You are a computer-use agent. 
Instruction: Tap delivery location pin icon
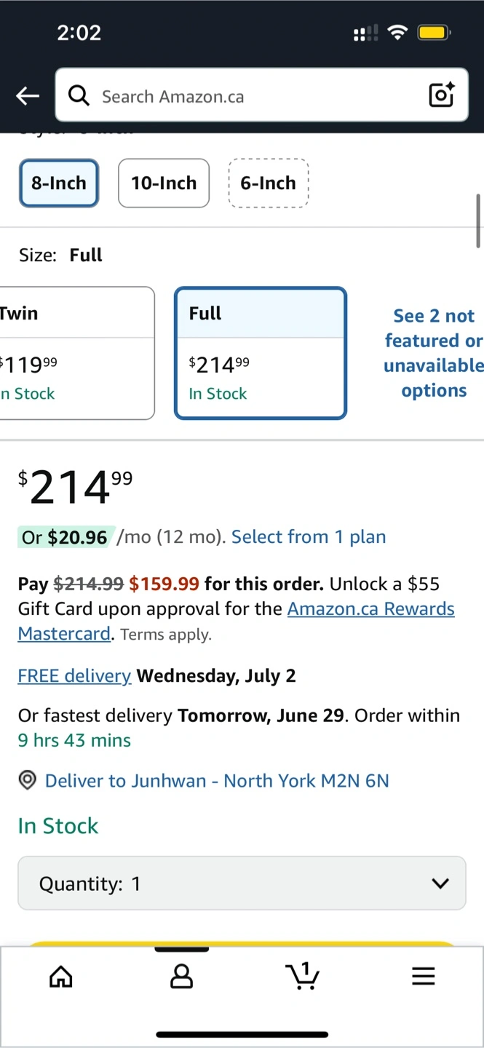pyautogui.click(x=27, y=781)
